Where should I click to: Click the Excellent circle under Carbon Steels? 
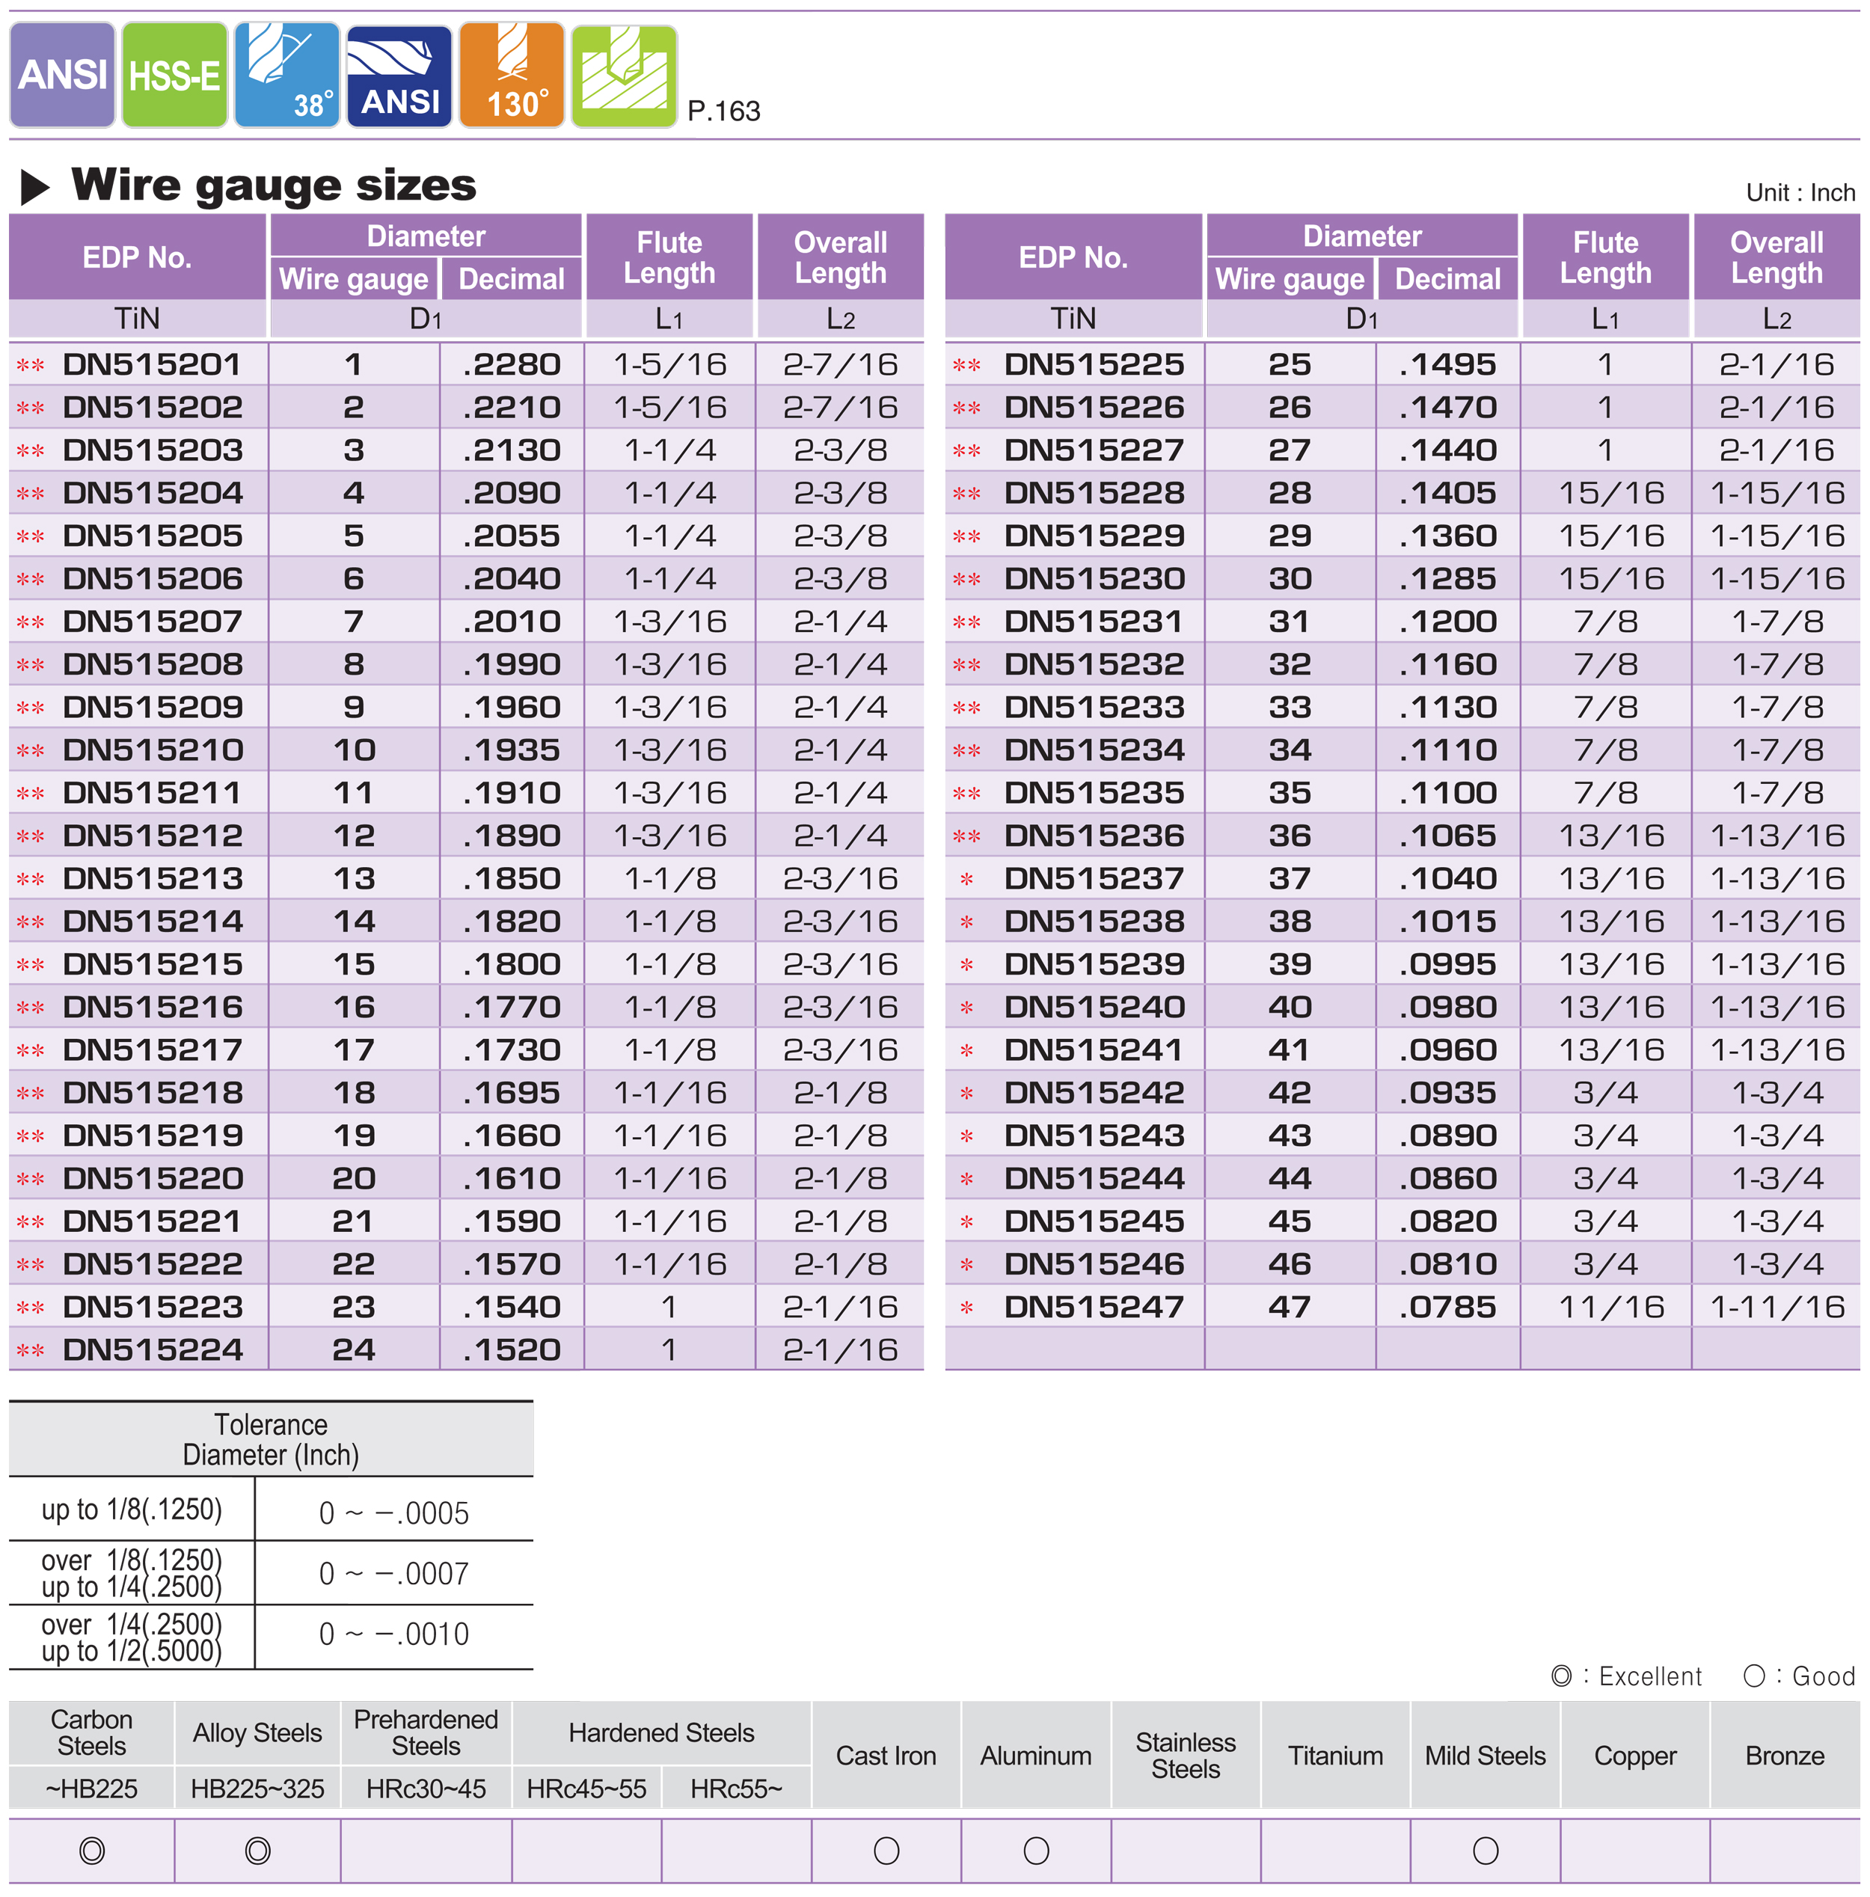91,1850
